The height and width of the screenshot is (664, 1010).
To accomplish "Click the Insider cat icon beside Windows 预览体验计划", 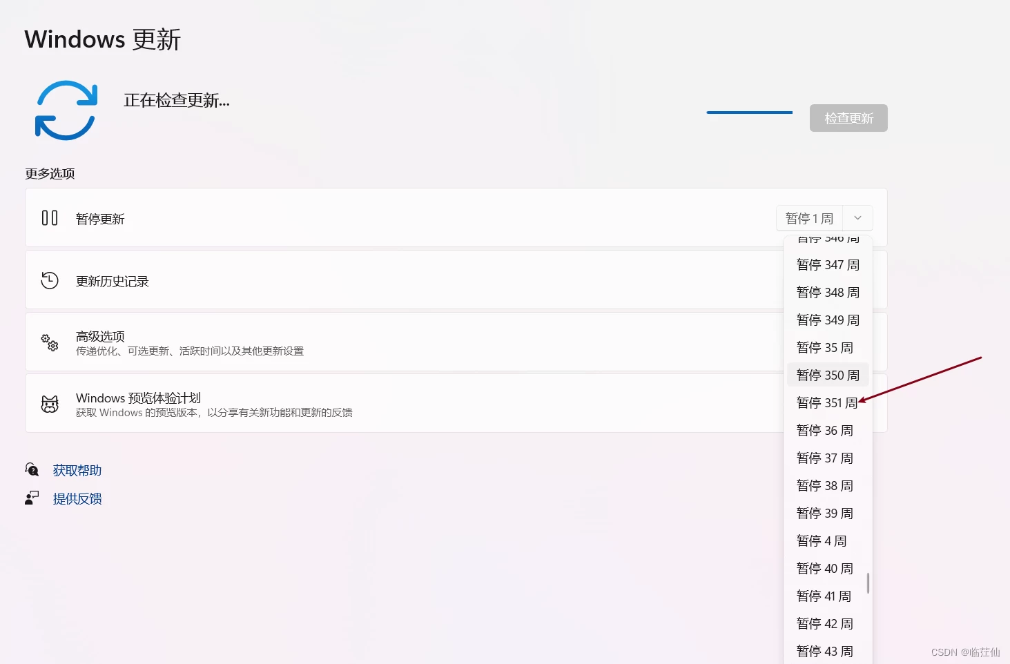I will click(x=50, y=404).
